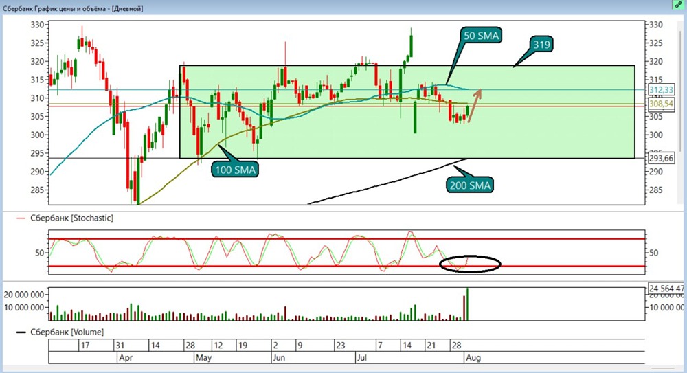Click the Jul month label on timeline
687x373 pixels.
coord(361,358)
